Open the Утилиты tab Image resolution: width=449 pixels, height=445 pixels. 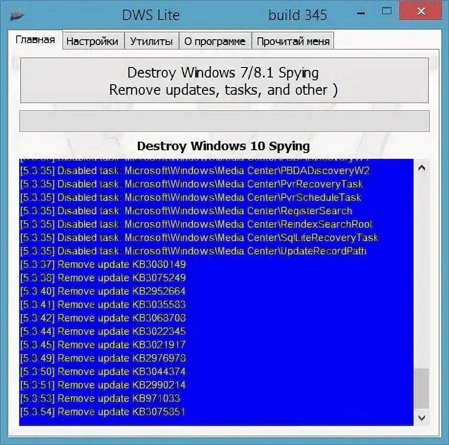click(x=152, y=41)
